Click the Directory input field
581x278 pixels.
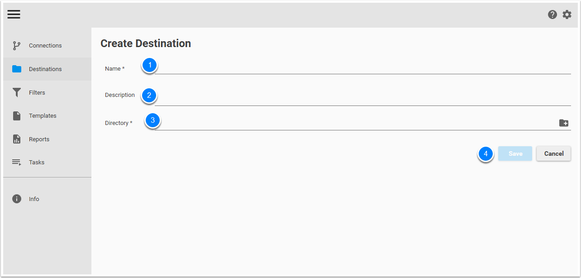[353, 123]
